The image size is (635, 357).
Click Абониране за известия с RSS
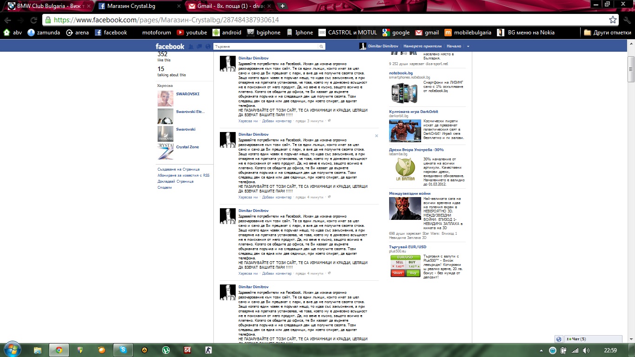[x=184, y=175]
